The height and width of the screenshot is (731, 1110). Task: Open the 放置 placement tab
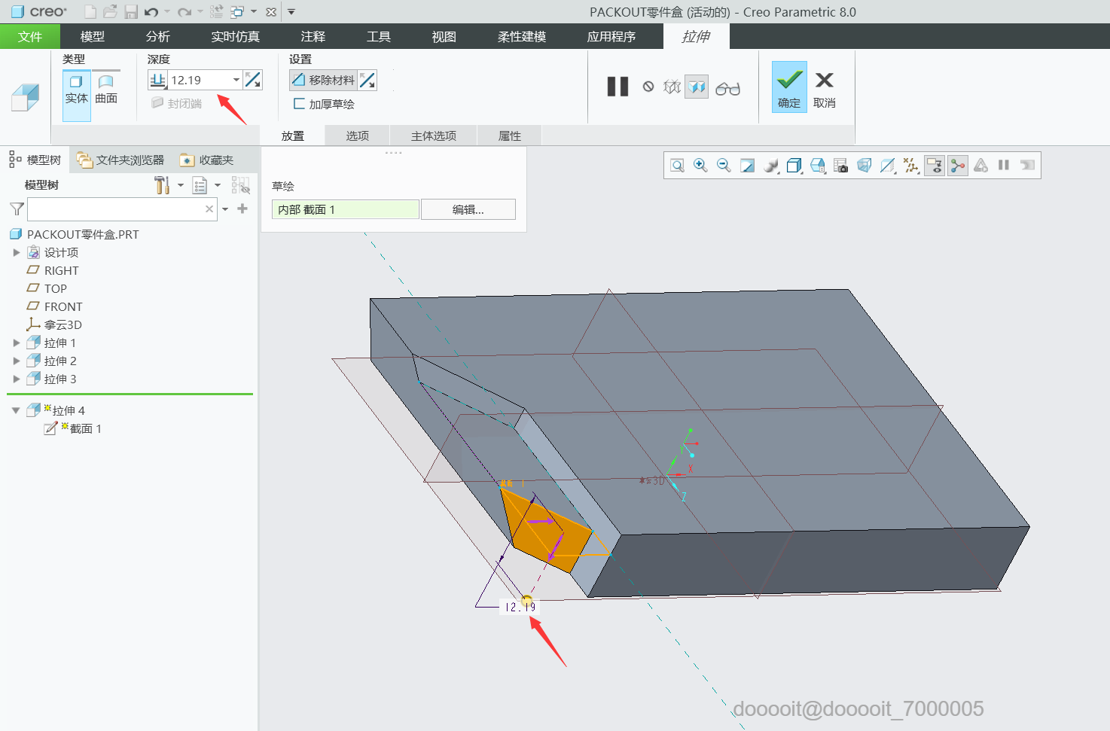click(293, 136)
